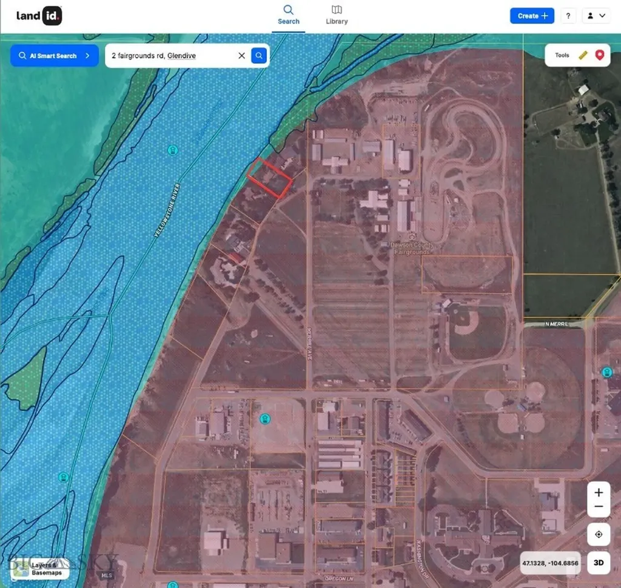This screenshot has height=588, width=621.
Task: Click the coordinates 47.1328, -104.6856 readout
Action: tap(550, 563)
